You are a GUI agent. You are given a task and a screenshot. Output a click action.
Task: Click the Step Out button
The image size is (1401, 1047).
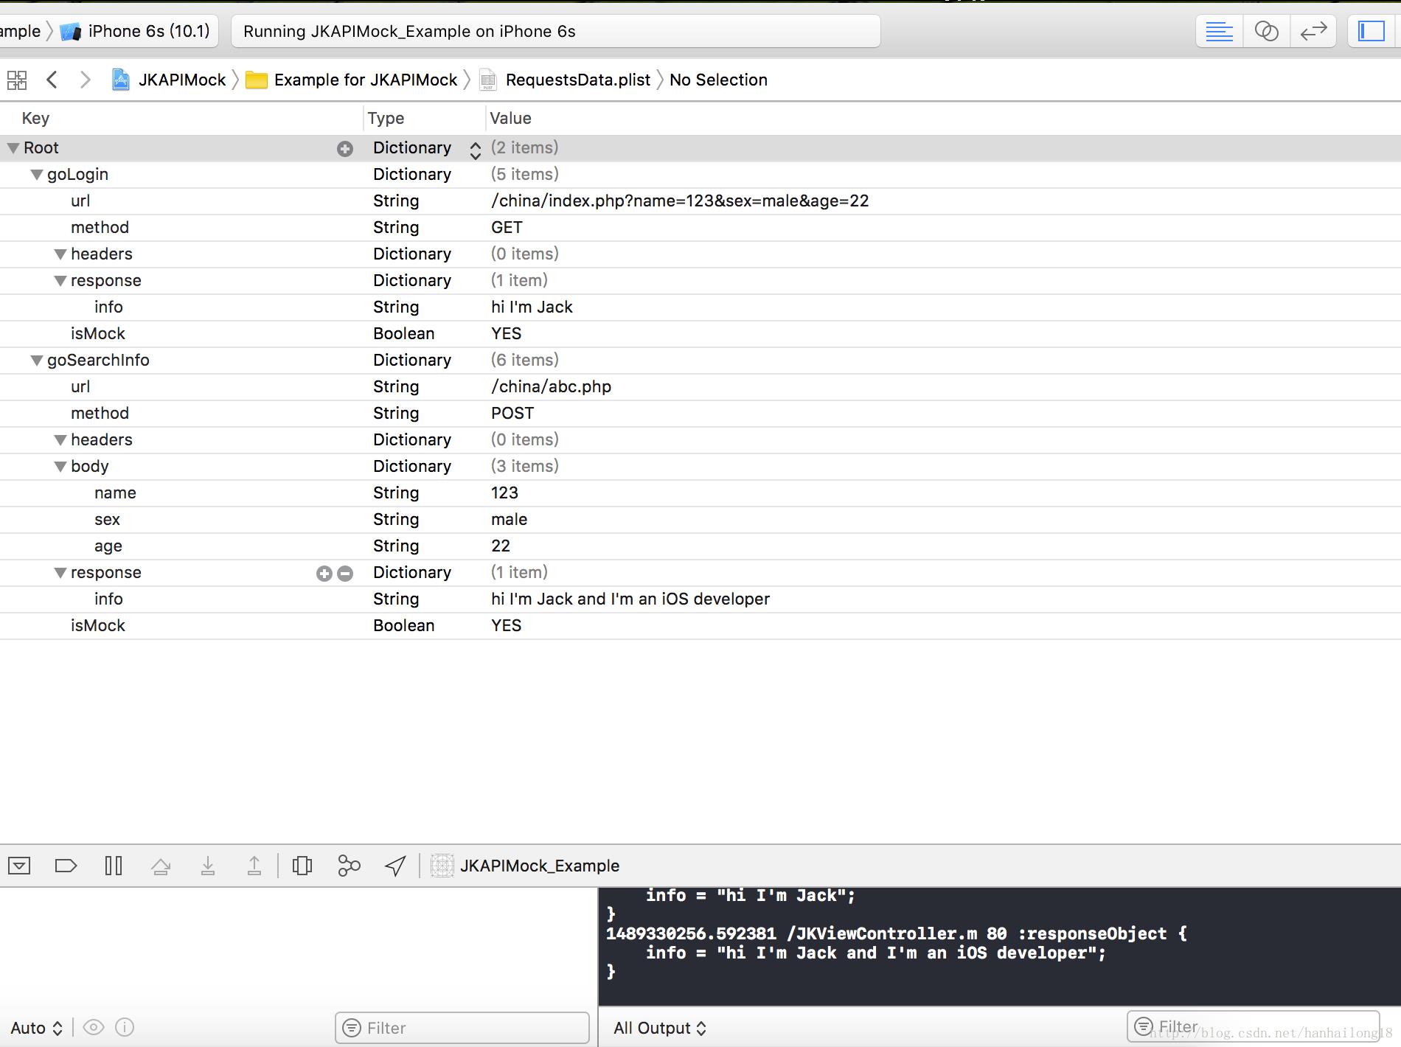254,866
